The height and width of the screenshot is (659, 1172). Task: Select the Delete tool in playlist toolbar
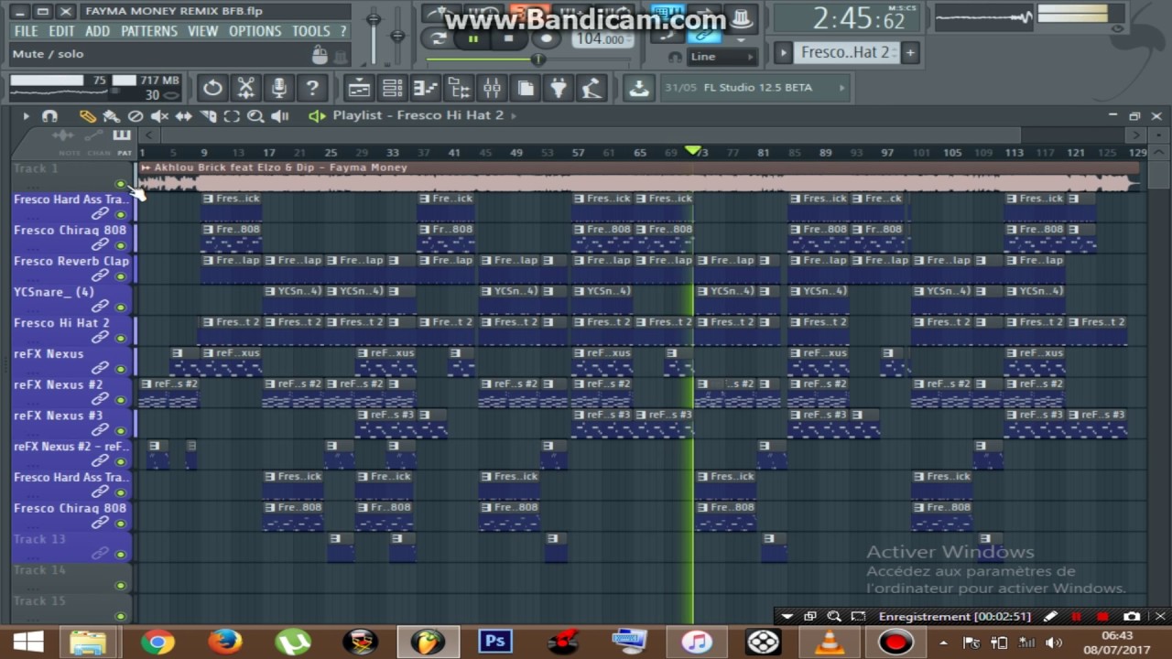[136, 116]
